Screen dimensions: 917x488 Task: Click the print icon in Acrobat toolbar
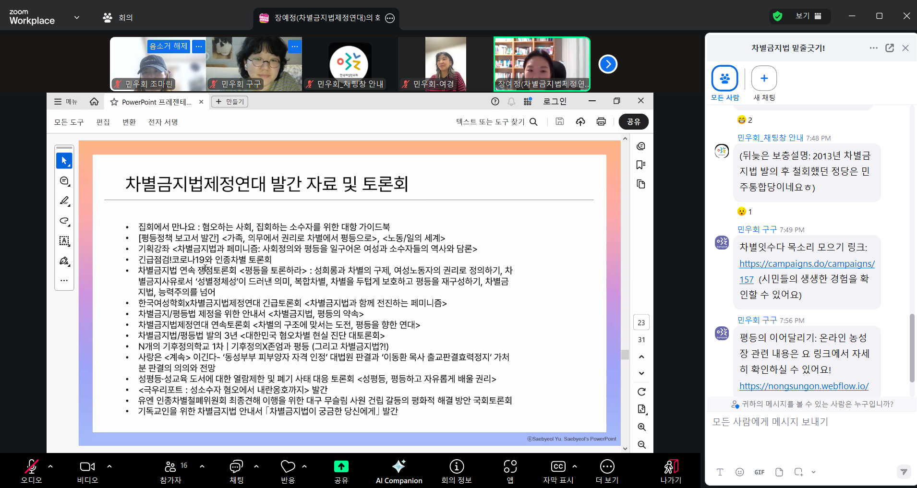pos(601,122)
